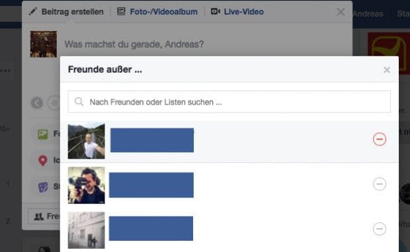Click the round back arrow in composer
This screenshot has height=252, width=410.
(x=37, y=103)
